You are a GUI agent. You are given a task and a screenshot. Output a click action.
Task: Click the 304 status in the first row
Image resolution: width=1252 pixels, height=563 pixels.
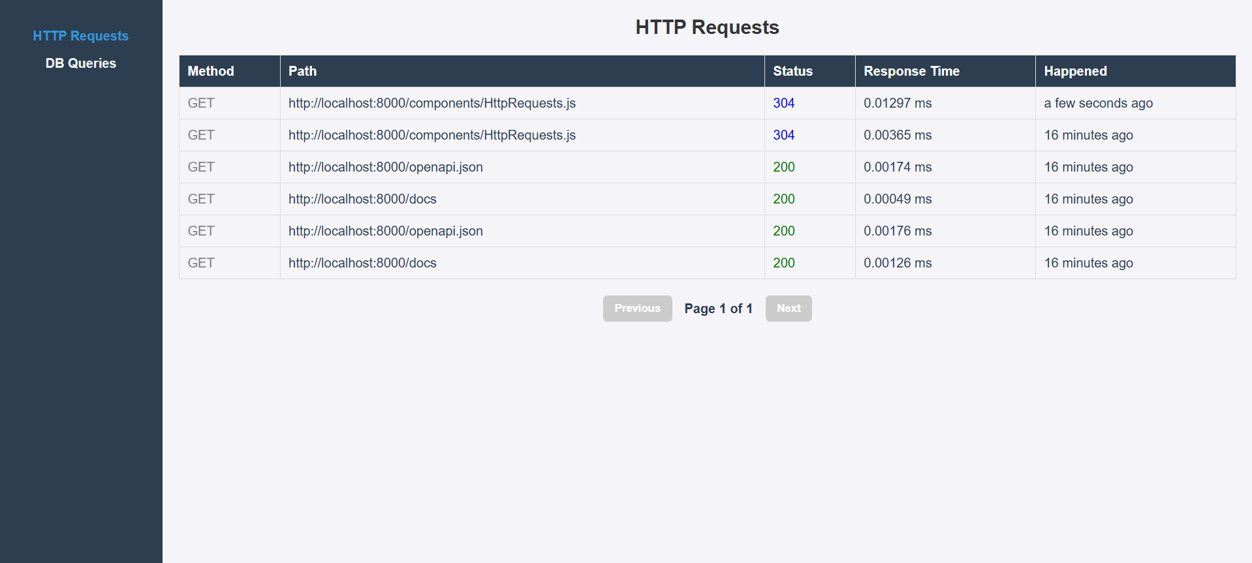pos(783,103)
